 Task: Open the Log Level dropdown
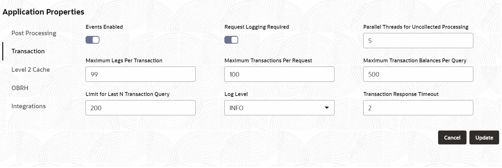click(279, 108)
